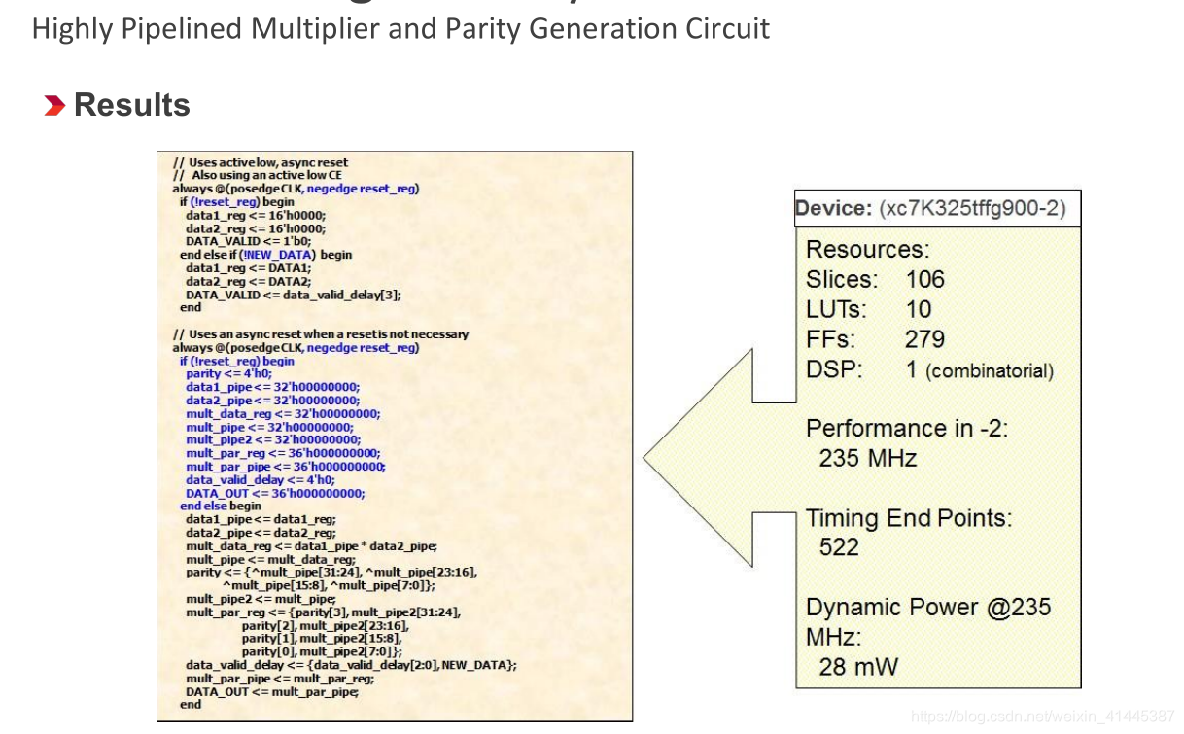1184x734 pixels.
Task: Click the '522' timing end points value
Action: [x=839, y=547]
